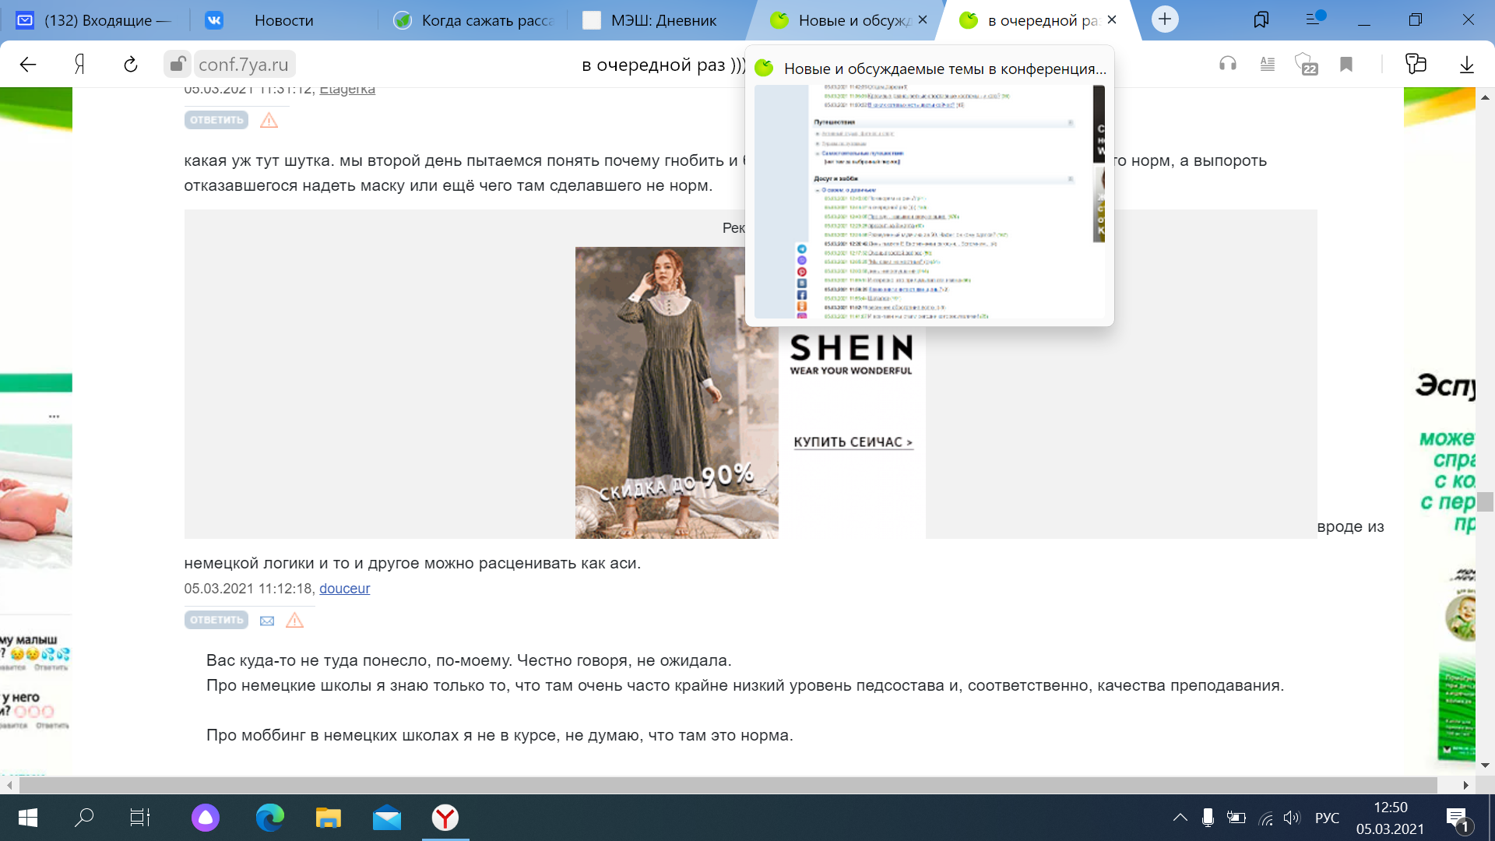Open Yandex home via the Я icon
The width and height of the screenshot is (1495, 841).
(x=79, y=65)
